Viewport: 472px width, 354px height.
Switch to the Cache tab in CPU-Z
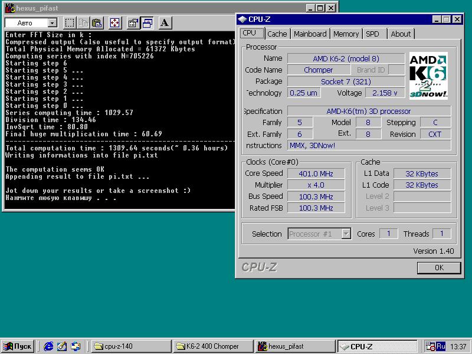pos(277,34)
